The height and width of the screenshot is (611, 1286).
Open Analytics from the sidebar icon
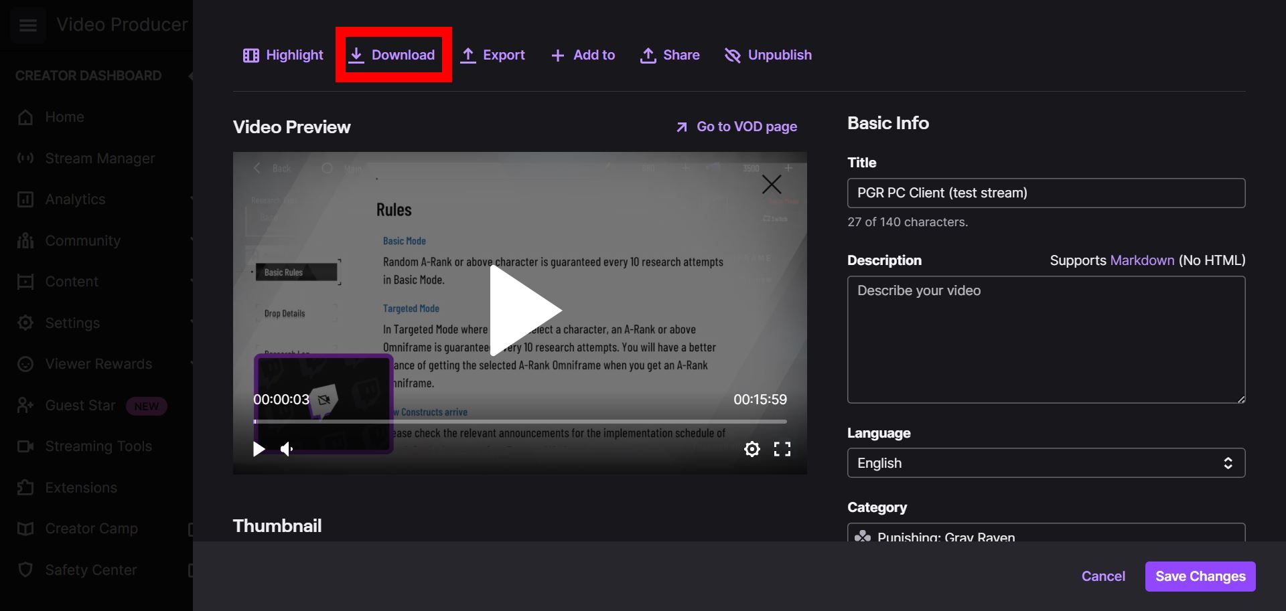click(25, 199)
